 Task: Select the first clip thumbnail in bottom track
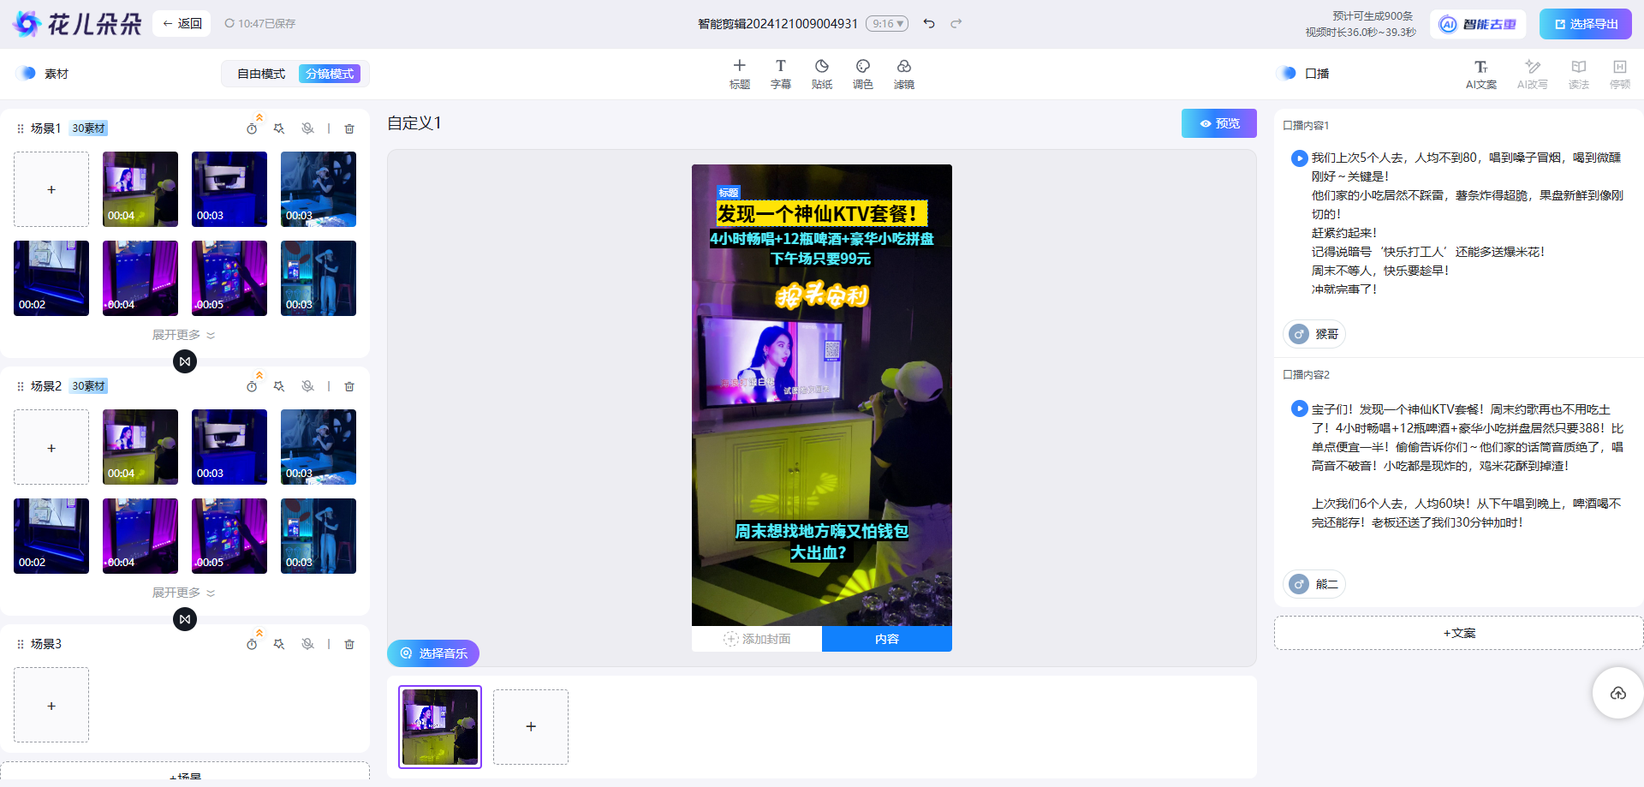coord(439,726)
